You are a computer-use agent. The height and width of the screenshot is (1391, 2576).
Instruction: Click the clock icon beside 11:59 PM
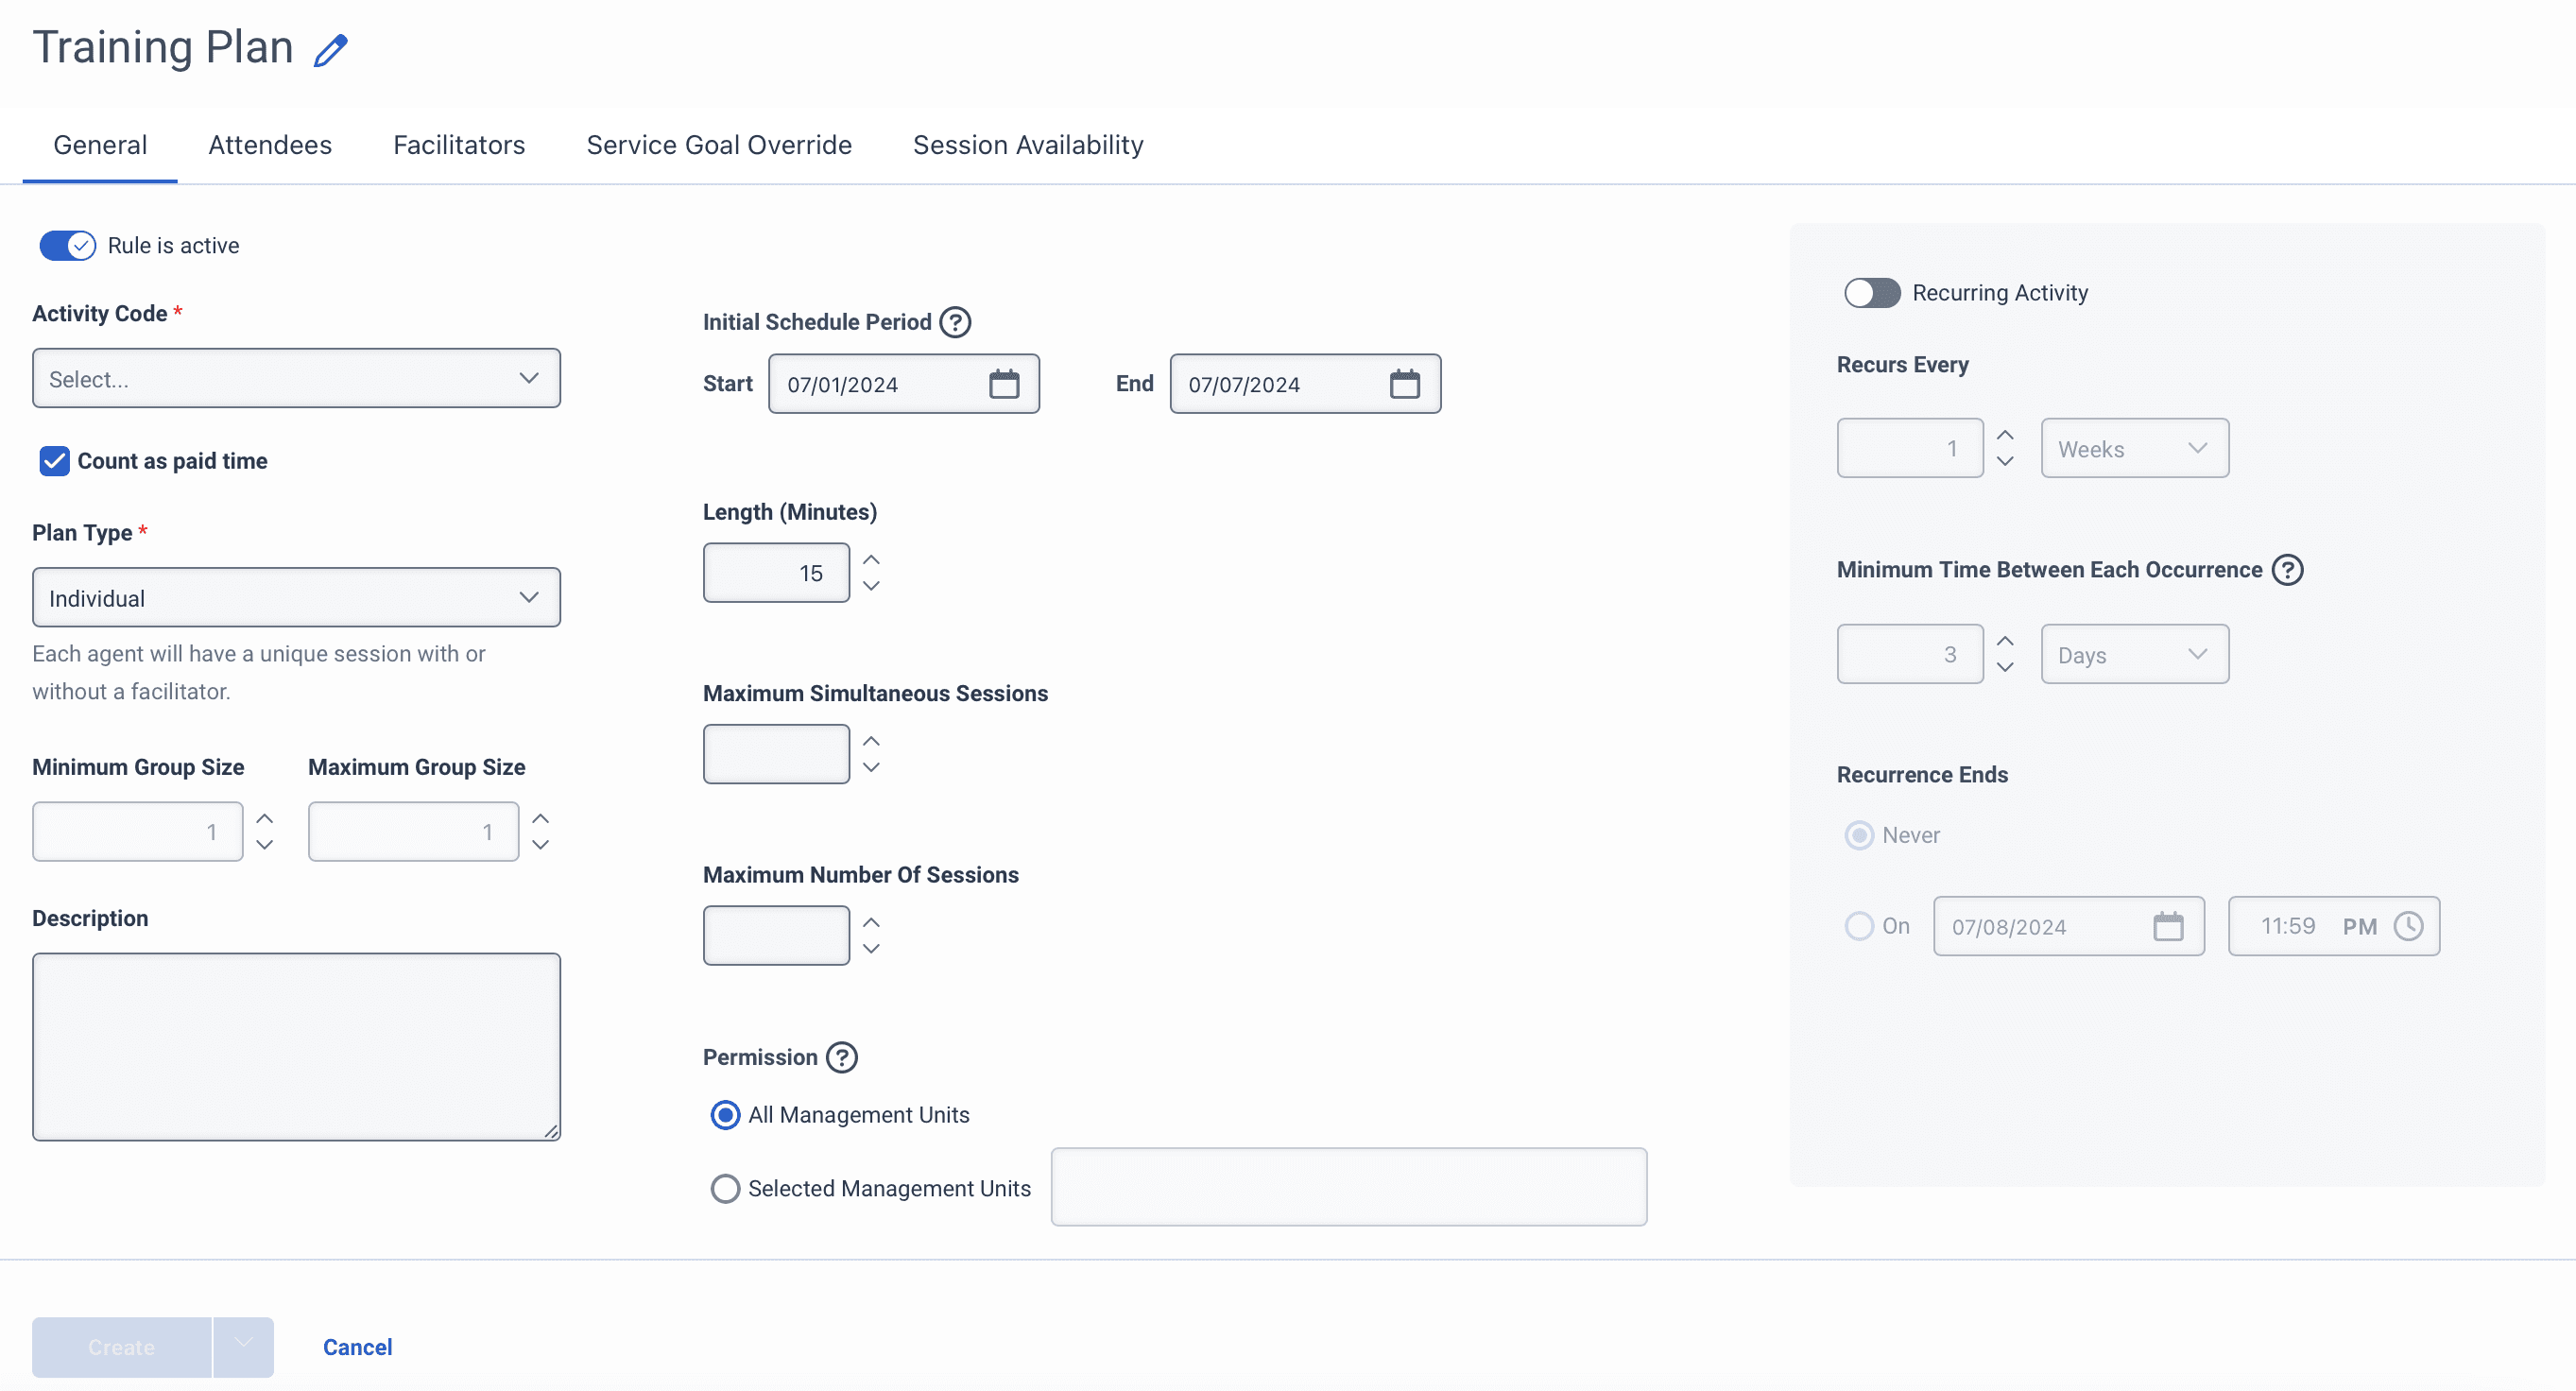2409,926
